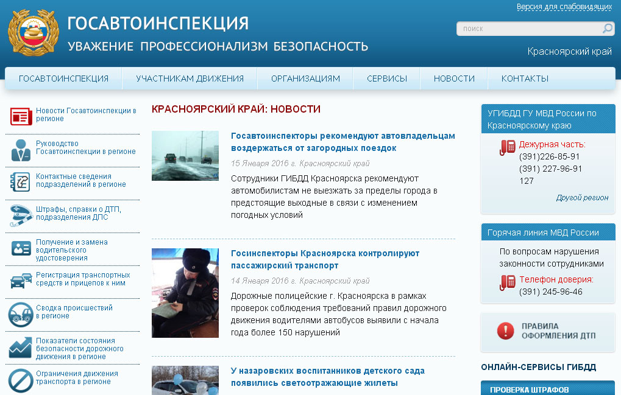Screen dimensions: 621x395
Task: Click the police cap icon by Штрафы, справки
Action: point(21,215)
